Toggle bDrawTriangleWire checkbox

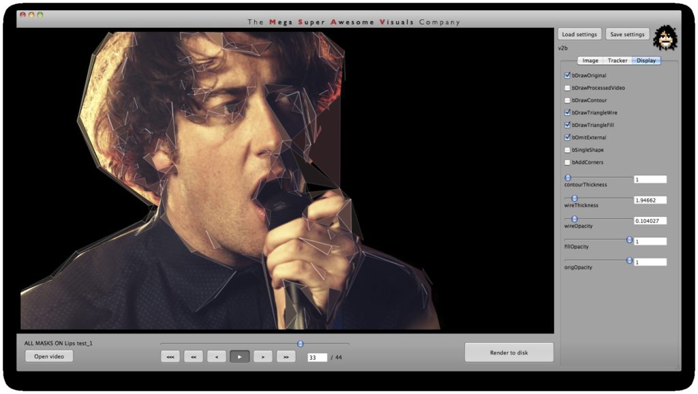pyautogui.click(x=567, y=112)
